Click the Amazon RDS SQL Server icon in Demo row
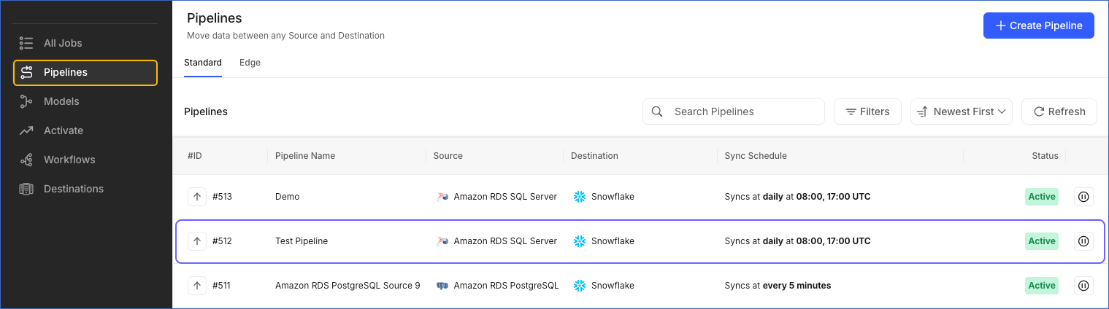This screenshot has width=1109, height=309. (x=442, y=197)
